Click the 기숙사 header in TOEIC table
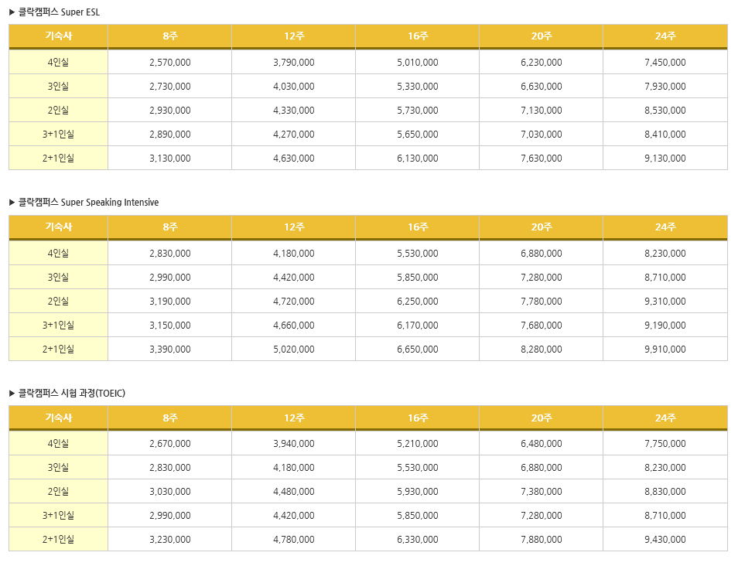 pos(58,418)
